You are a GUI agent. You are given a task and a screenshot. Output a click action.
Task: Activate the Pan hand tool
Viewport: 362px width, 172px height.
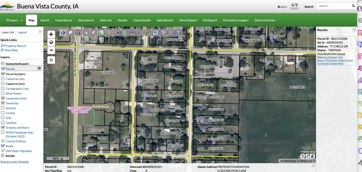(86, 33)
